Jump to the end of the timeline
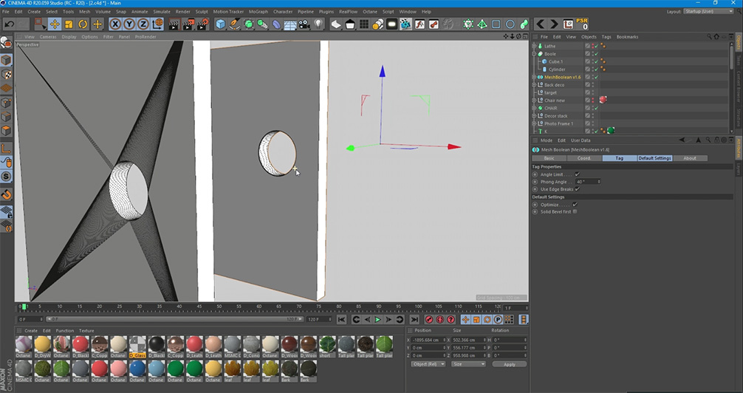The image size is (743, 393). pyautogui.click(x=414, y=320)
